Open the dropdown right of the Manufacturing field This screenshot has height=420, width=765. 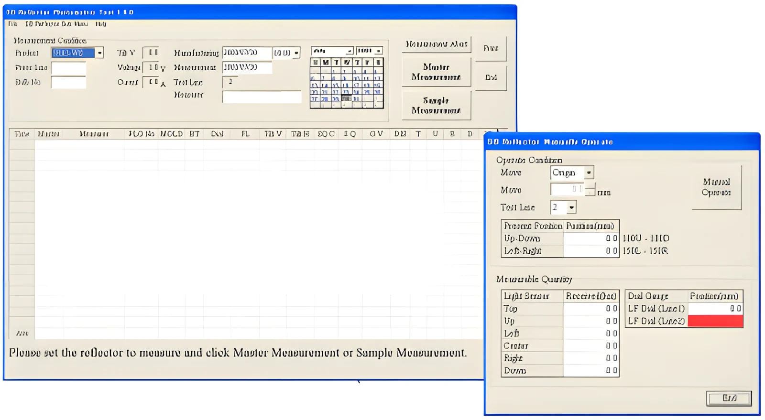point(296,53)
